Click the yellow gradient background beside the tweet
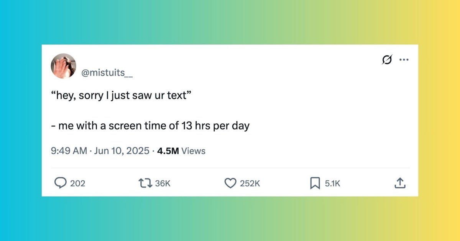460x241 pixels. tap(439, 120)
